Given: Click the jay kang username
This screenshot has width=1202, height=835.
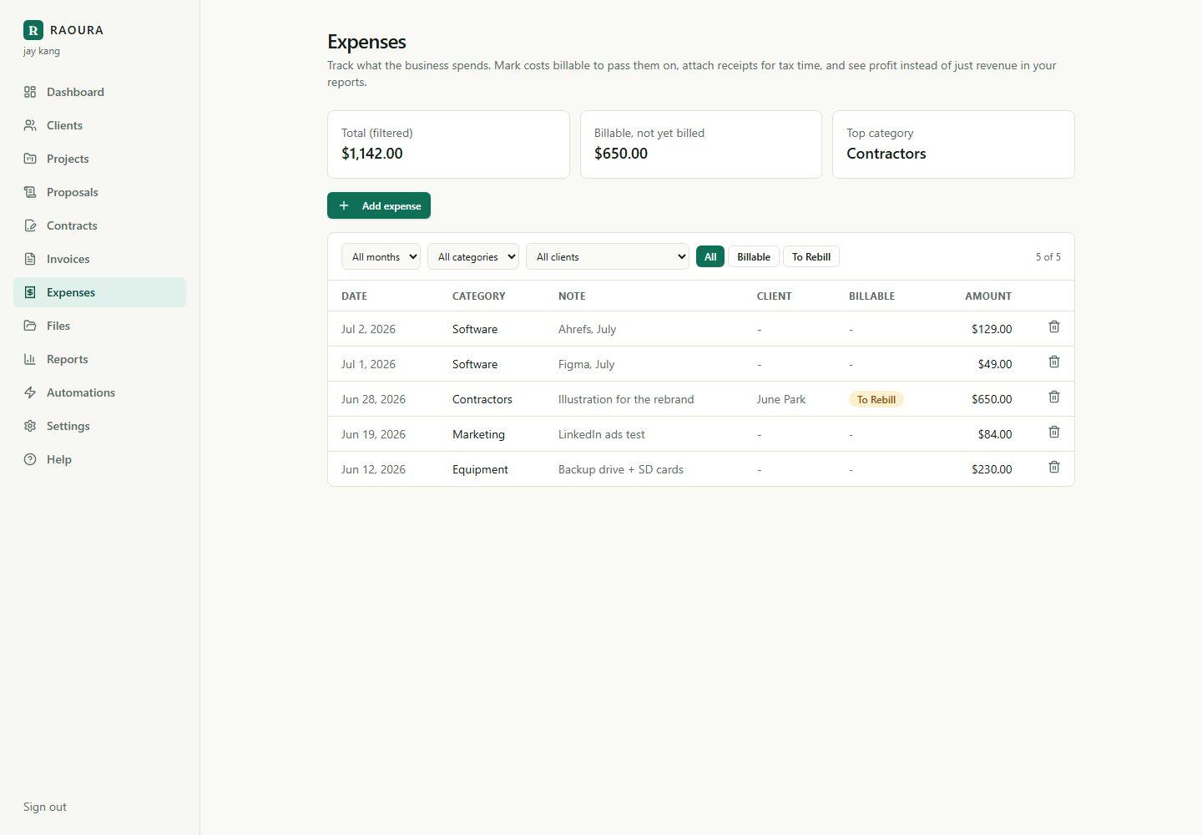Looking at the screenshot, I should [42, 51].
